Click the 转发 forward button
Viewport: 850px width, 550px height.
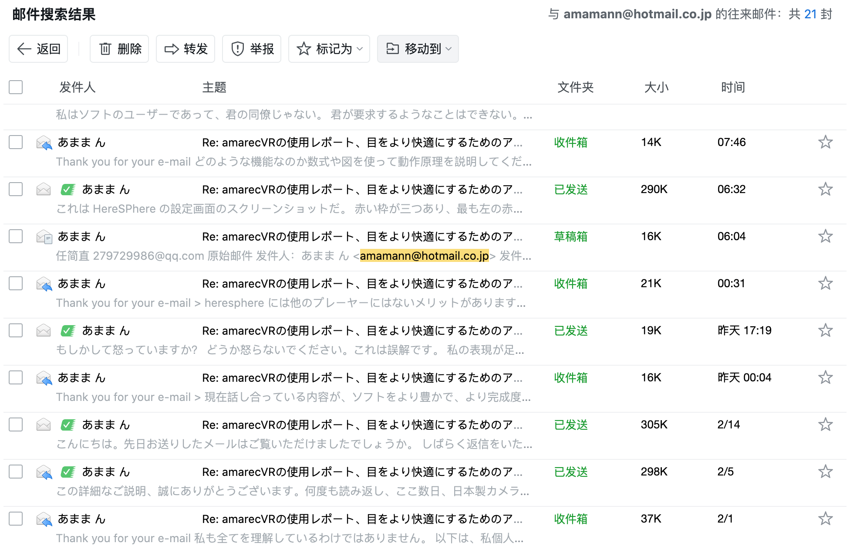tap(186, 49)
